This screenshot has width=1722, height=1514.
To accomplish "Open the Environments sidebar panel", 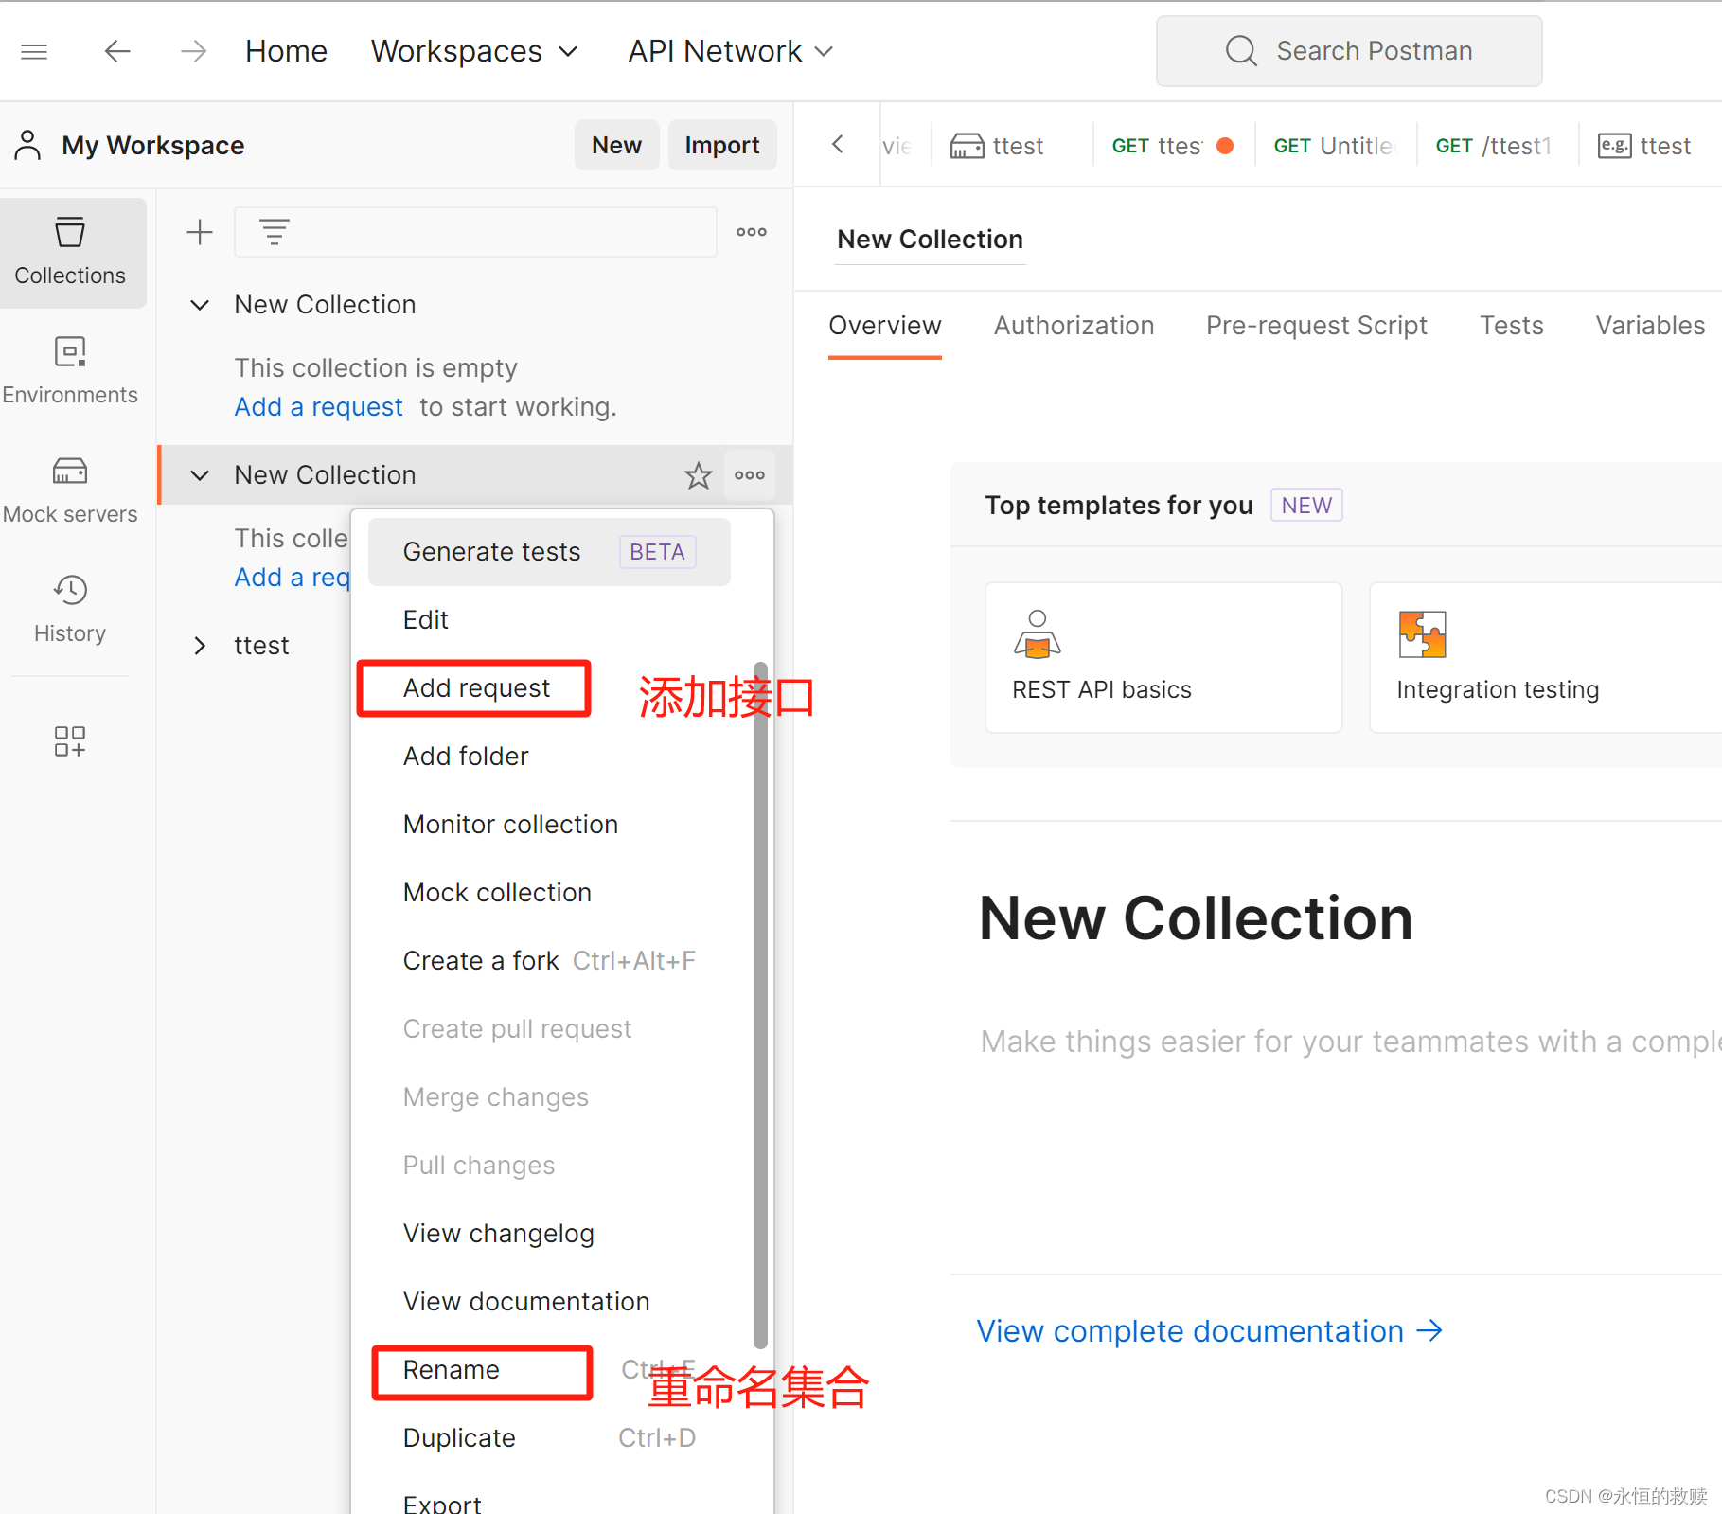I will (70, 371).
